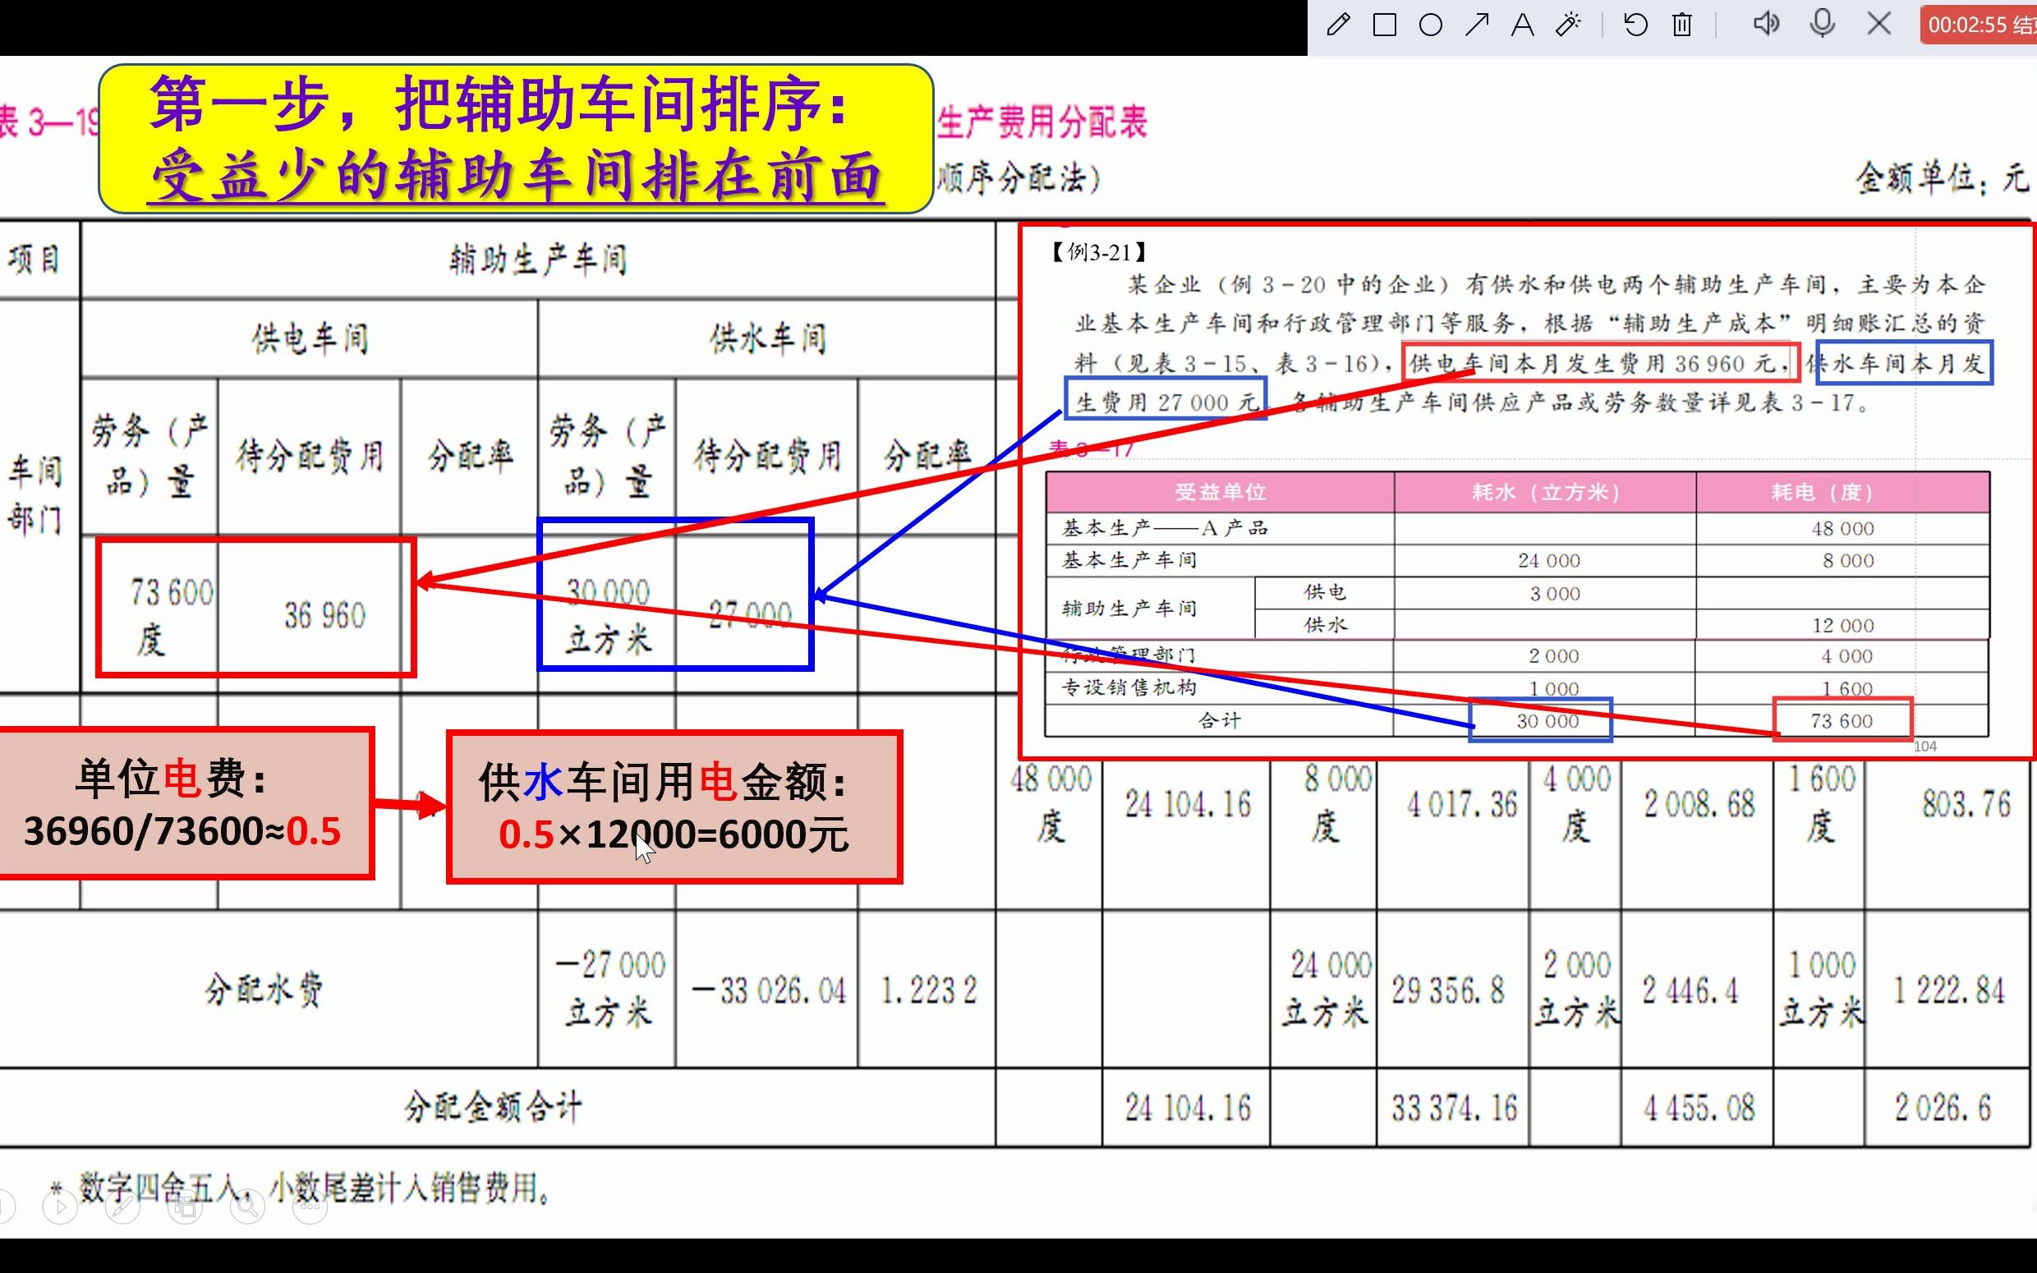This screenshot has height=1273, width=2037.
Task: Close the recording annotation toolbar
Action: (x=1878, y=24)
